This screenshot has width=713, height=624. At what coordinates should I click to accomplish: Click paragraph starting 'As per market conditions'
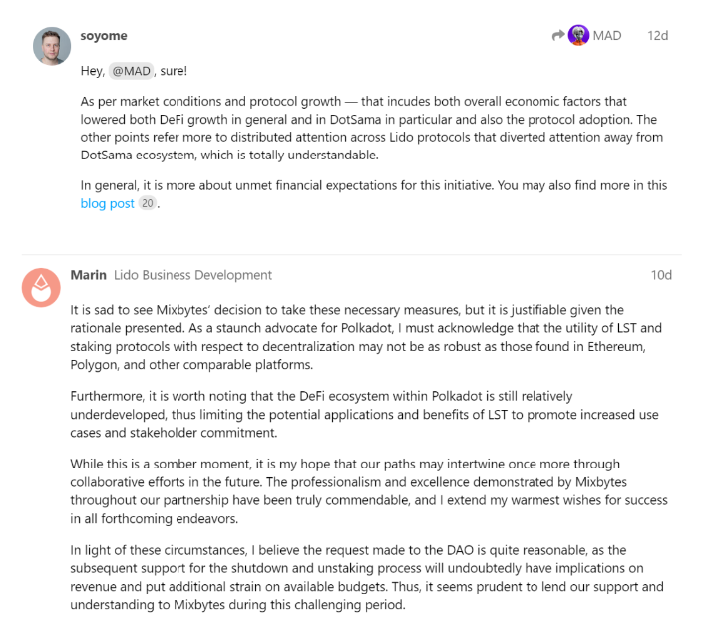point(372,129)
